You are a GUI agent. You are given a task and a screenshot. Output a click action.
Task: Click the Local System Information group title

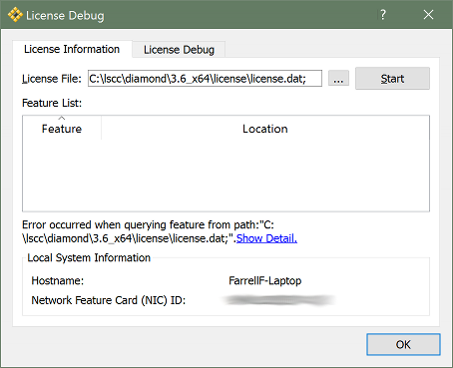tap(89, 257)
